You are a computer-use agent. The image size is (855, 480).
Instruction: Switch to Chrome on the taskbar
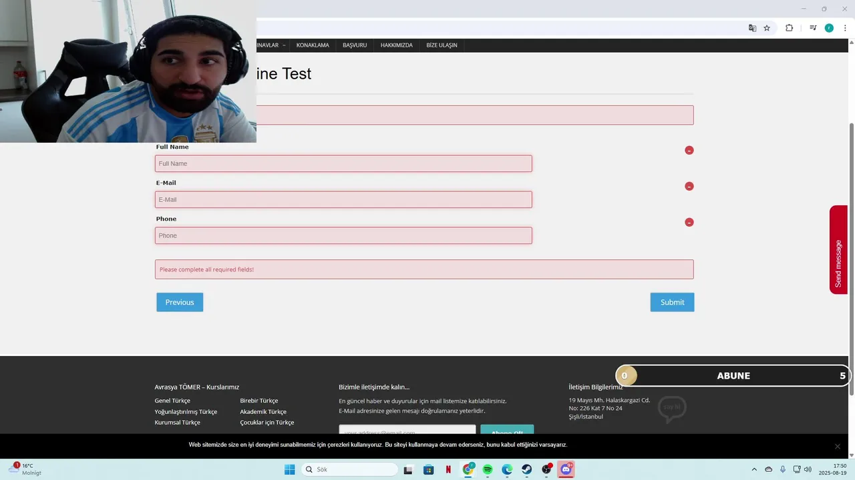tap(468, 469)
